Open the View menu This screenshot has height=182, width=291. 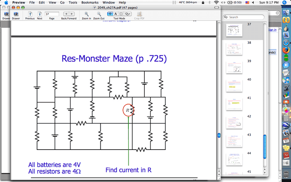[x=52, y=3]
